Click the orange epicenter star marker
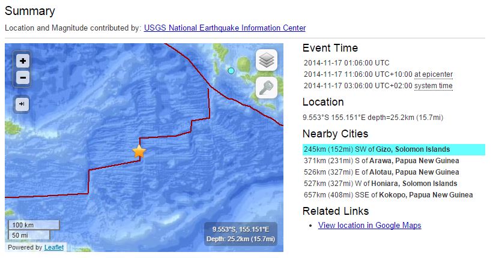The height and width of the screenshot is (258, 496). 139,151
